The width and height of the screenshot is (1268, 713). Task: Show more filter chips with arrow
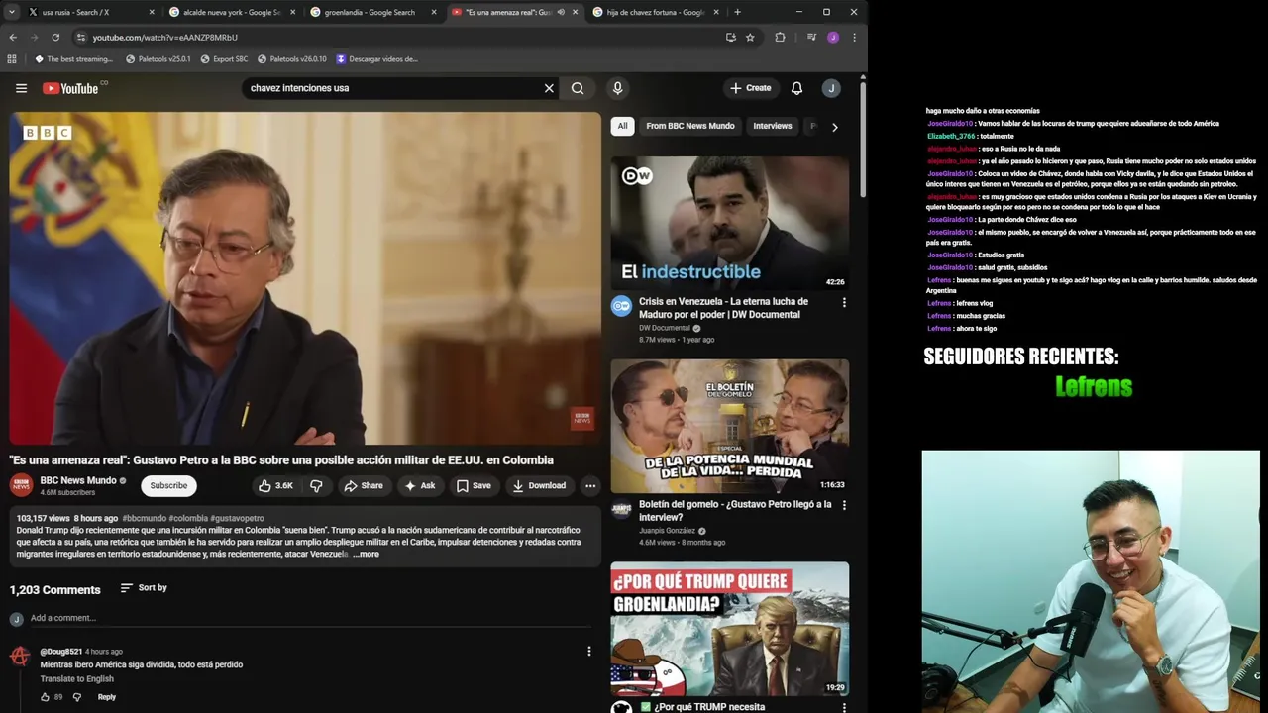click(834, 127)
